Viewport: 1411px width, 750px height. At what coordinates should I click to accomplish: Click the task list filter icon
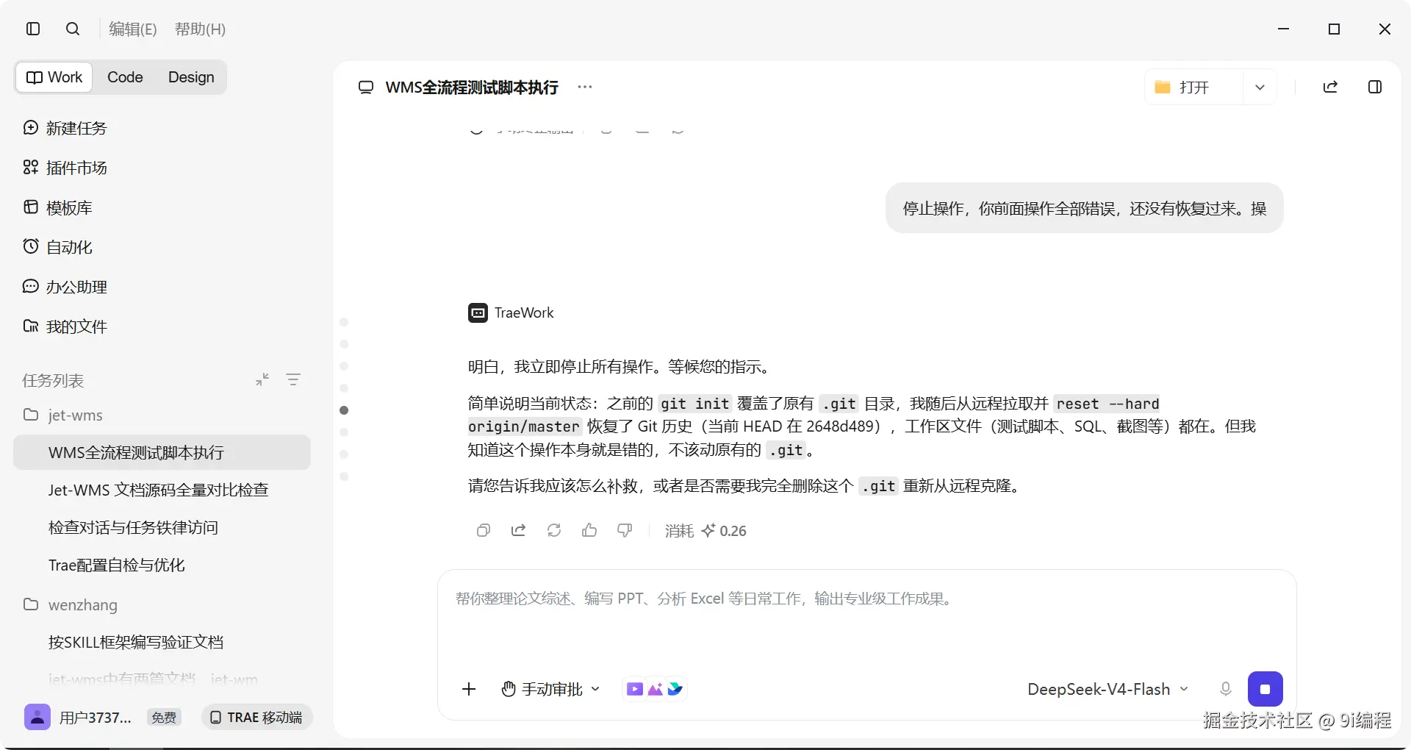tap(293, 379)
